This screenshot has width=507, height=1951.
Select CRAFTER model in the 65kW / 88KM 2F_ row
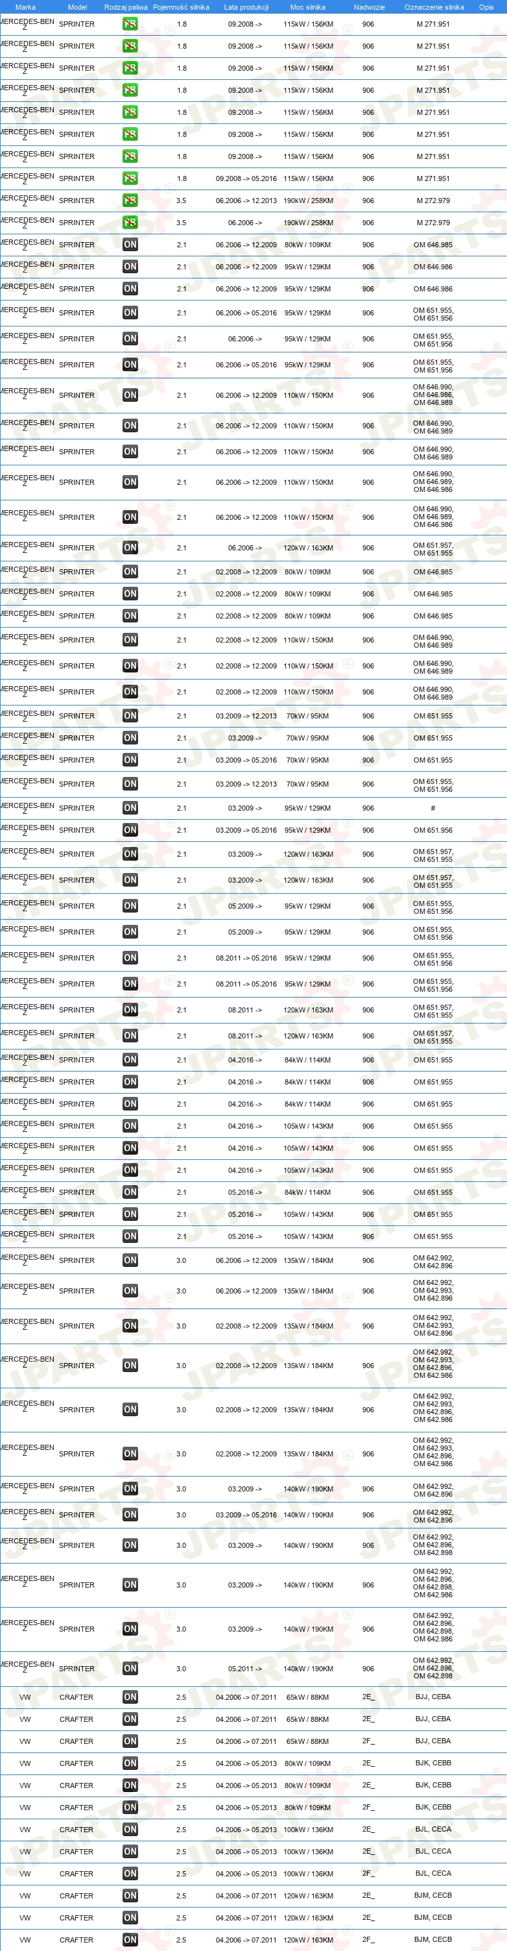pos(77,1741)
